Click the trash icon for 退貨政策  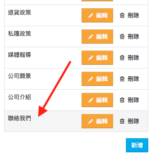[x=122, y=15]
